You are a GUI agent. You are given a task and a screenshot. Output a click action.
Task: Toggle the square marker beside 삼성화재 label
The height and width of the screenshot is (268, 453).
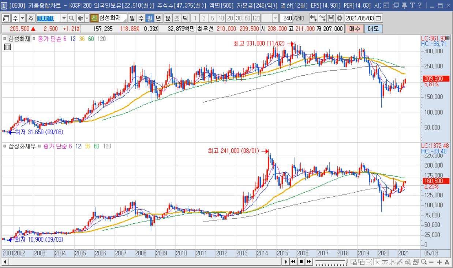click(x=5, y=39)
